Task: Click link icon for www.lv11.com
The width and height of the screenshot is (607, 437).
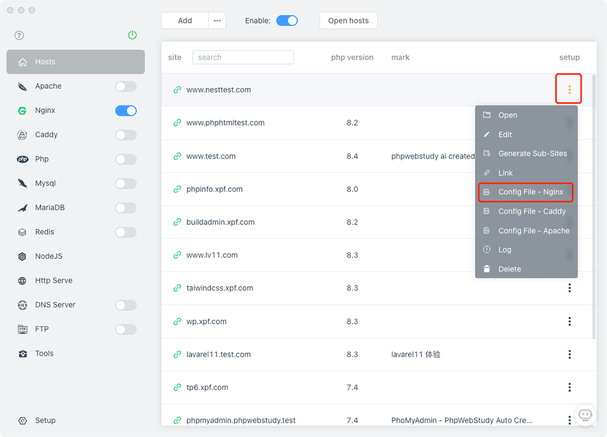Action: [x=177, y=255]
